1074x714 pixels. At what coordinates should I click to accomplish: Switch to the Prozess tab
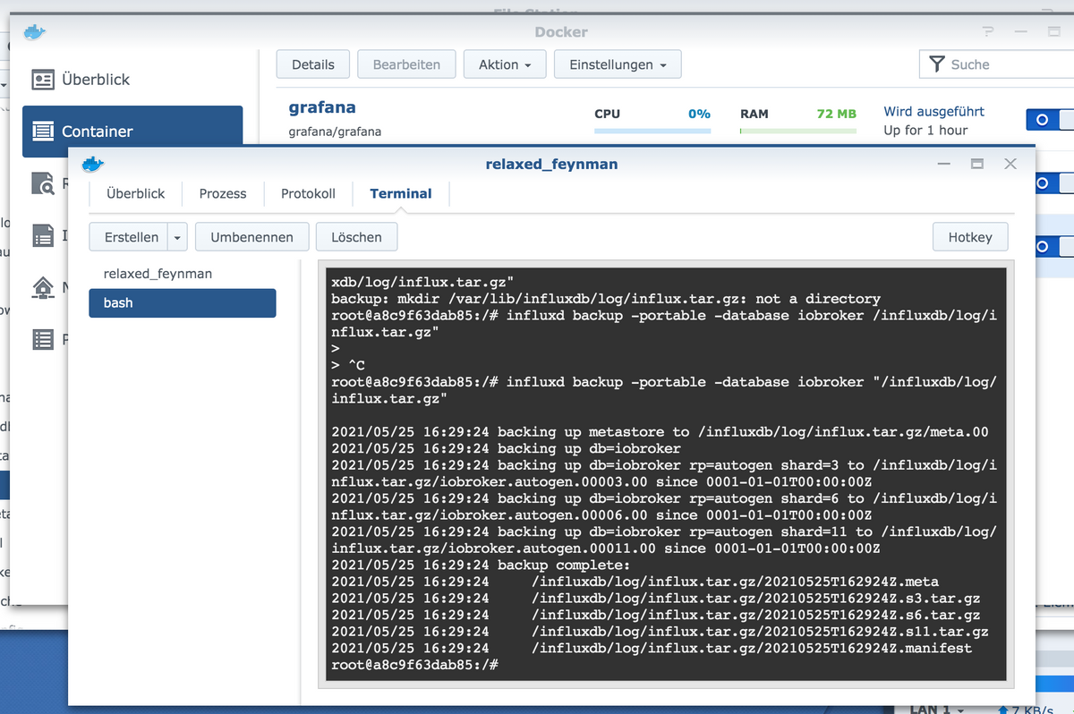pyautogui.click(x=223, y=193)
